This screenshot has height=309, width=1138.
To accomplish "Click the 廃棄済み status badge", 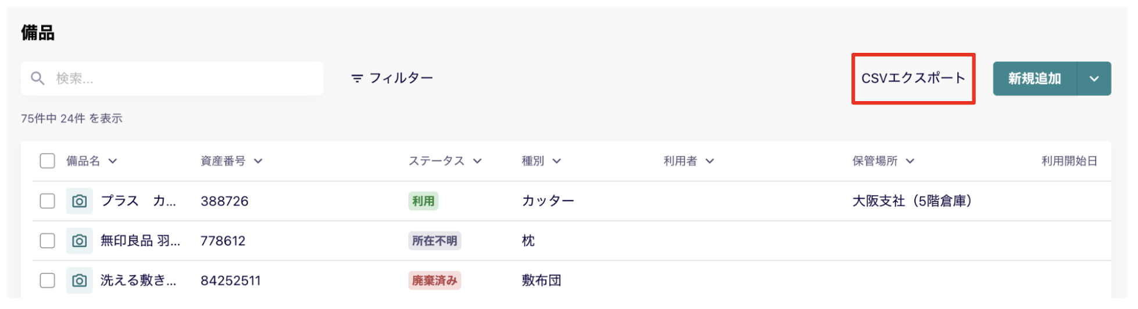I will pyautogui.click(x=435, y=281).
